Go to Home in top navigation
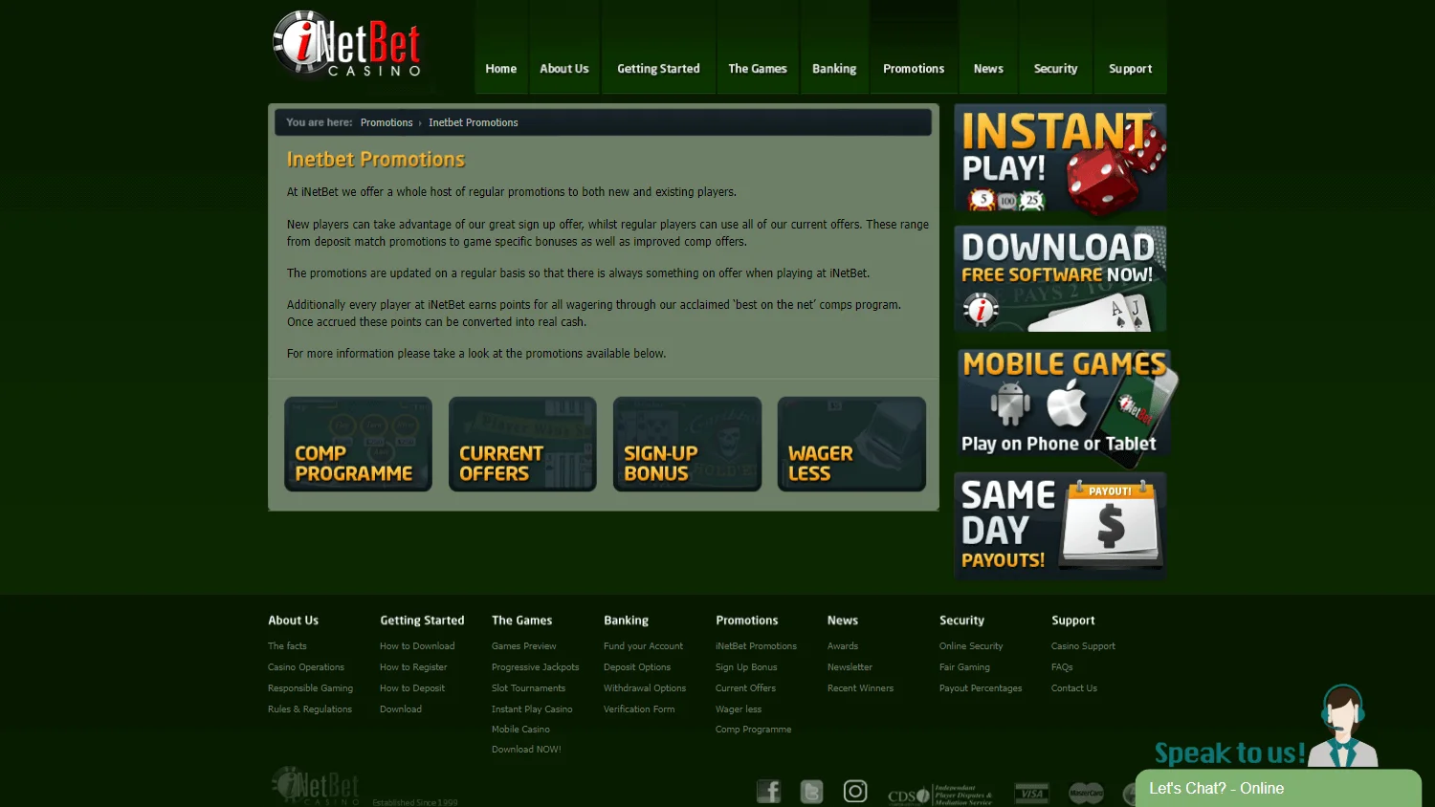Viewport: 1435px width, 807px height. (501, 69)
